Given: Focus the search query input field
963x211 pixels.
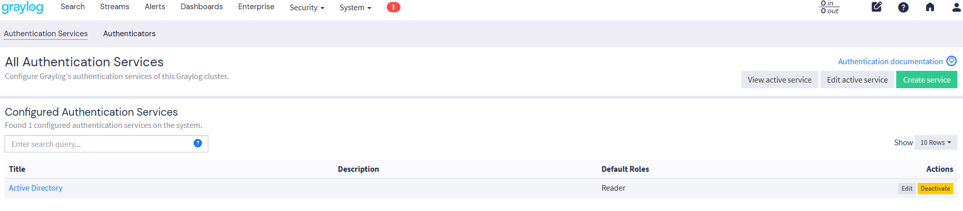Looking at the screenshot, I should 99,144.
